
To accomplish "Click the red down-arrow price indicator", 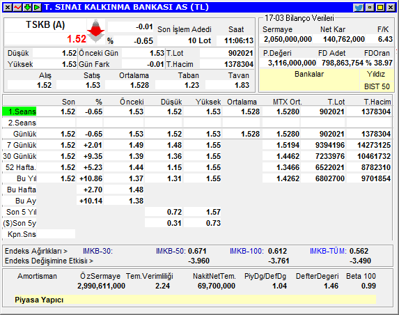I will point(95,31).
